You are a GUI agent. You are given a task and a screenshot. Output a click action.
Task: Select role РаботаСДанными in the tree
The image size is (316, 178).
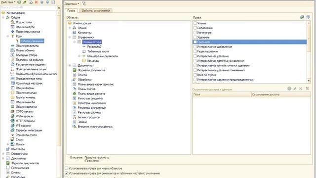[32, 41]
